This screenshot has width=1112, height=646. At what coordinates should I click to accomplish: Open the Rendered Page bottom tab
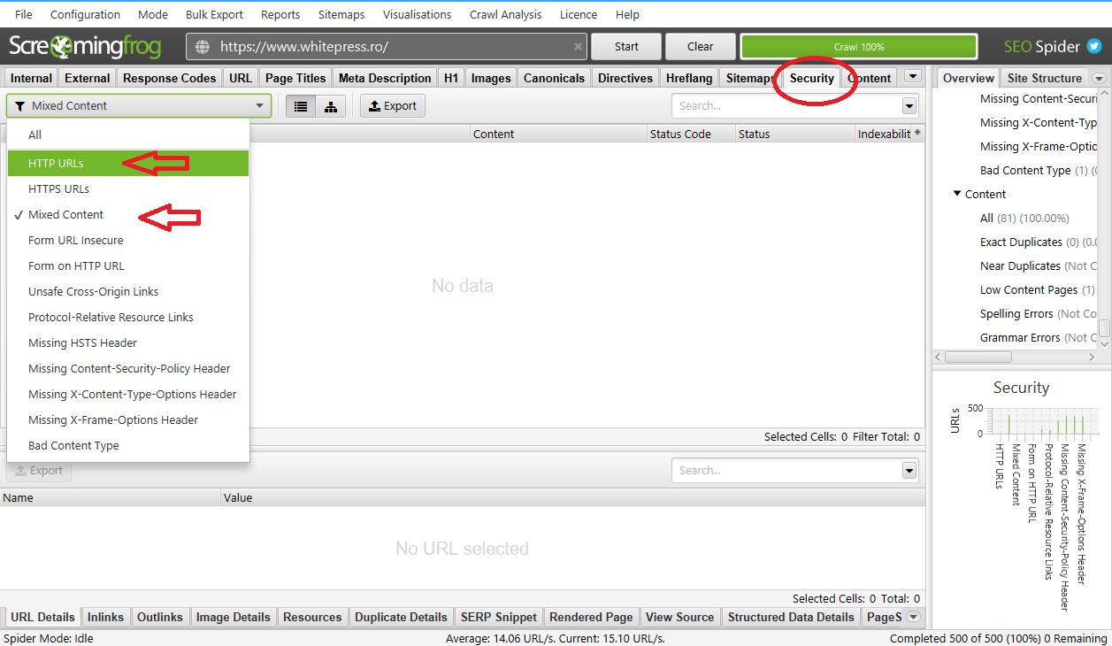(x=591, y=617)
